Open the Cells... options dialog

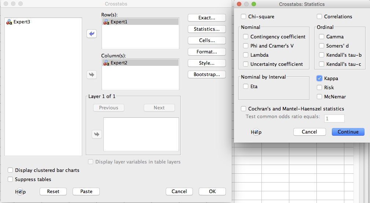(207, 40)
